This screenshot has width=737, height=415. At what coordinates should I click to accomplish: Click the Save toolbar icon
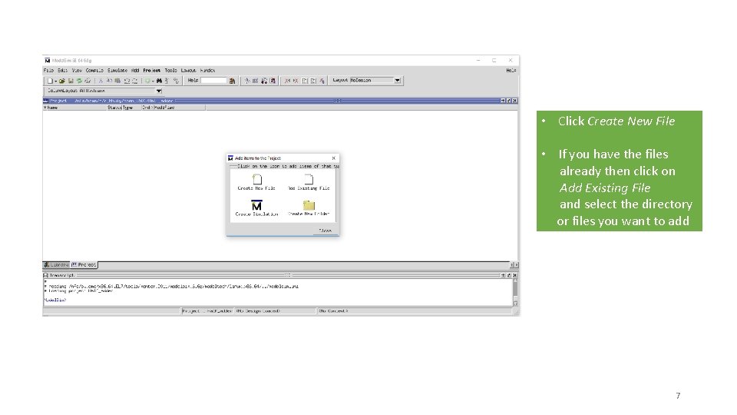(x=71, y=81)
